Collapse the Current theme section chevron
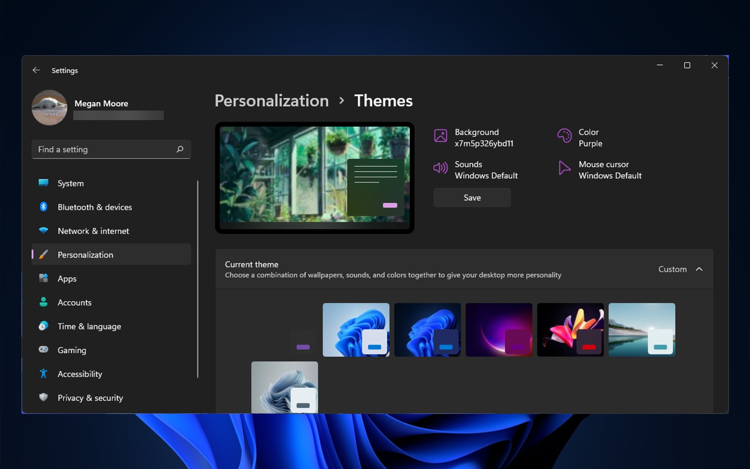 (x=699, y=269)
